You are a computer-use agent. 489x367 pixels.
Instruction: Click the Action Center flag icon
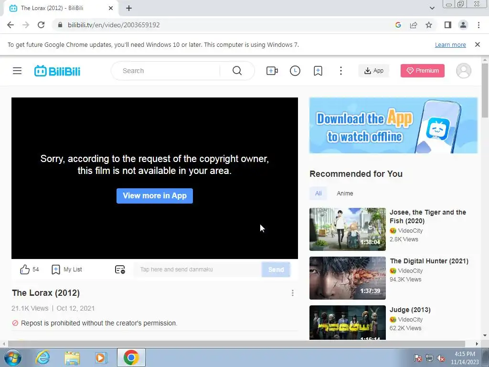point(418,358)
